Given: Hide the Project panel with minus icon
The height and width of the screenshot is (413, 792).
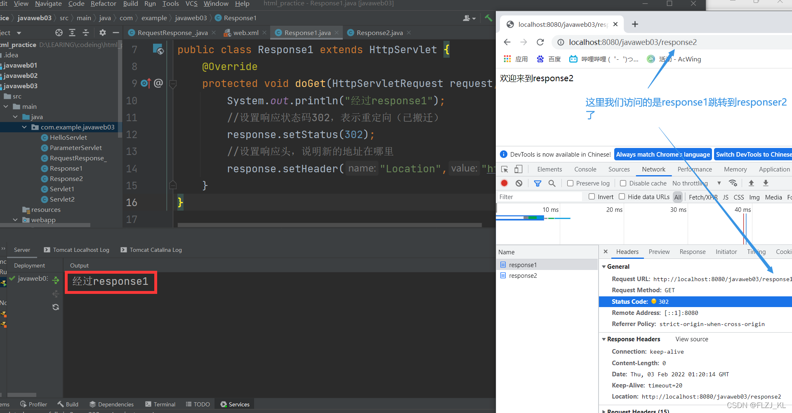Looking at the screenshot, I should coord(116,33).
